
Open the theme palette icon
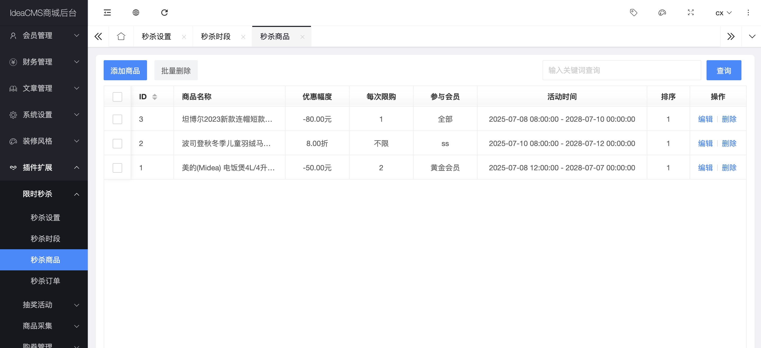click(662, 13)
